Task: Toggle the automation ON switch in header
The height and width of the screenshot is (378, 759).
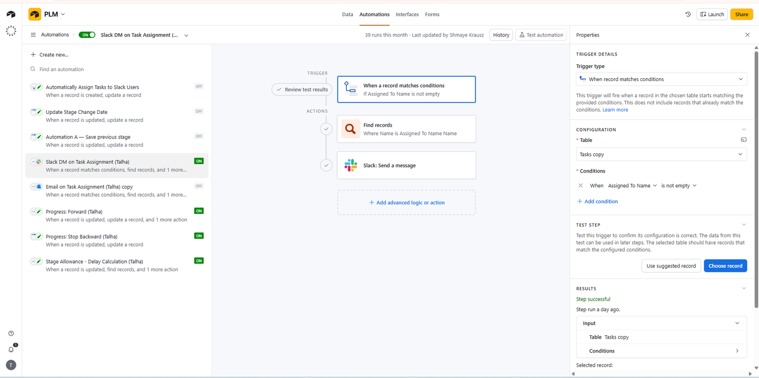Action: (x=87, y=35)
